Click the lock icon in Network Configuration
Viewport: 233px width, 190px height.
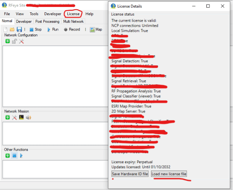[x=14, y=41]
